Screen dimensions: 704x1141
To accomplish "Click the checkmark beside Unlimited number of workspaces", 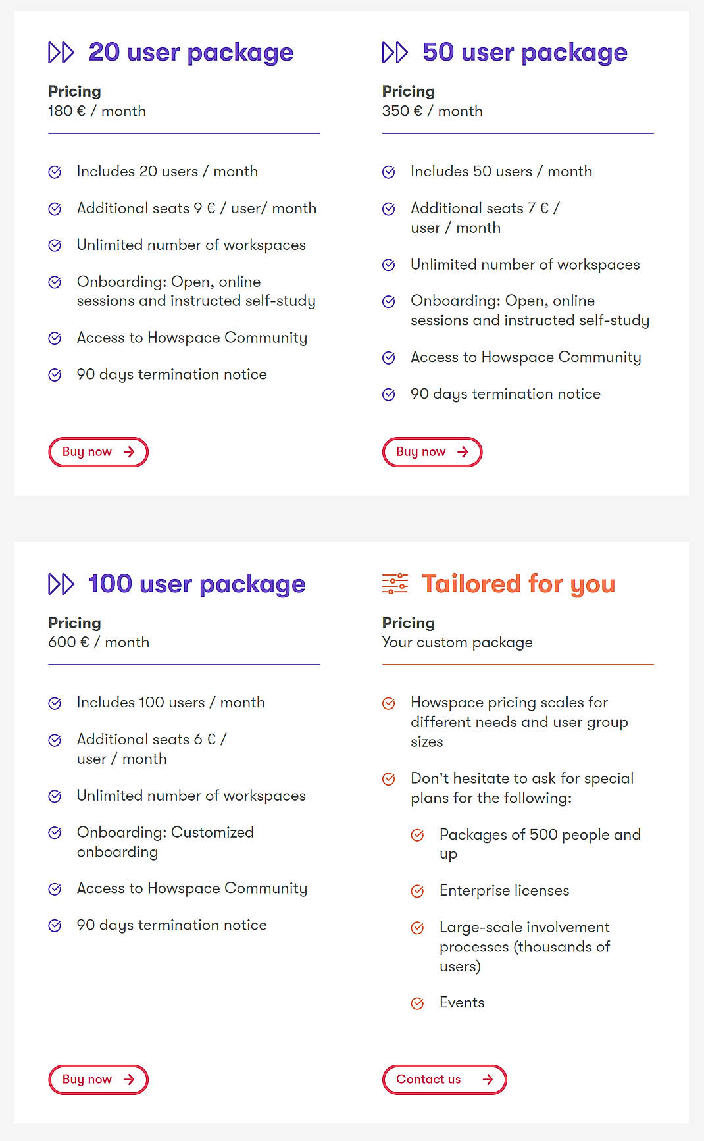I will click(55, 245).
